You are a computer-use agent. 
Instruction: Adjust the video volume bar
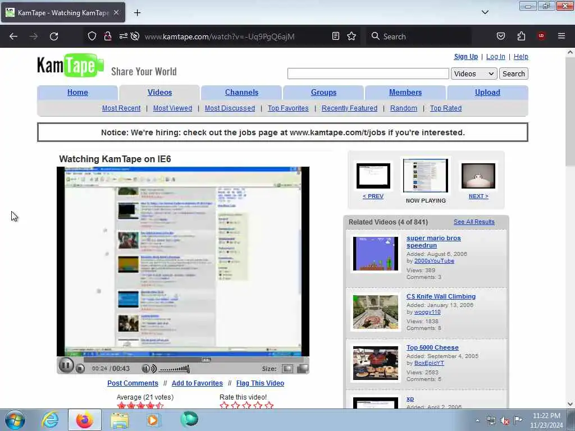point(175,369)
